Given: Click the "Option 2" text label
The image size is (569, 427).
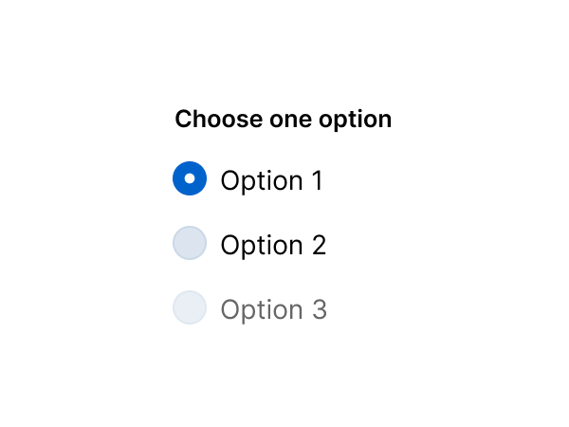Looking at the screenshot, I should (273, 245).
